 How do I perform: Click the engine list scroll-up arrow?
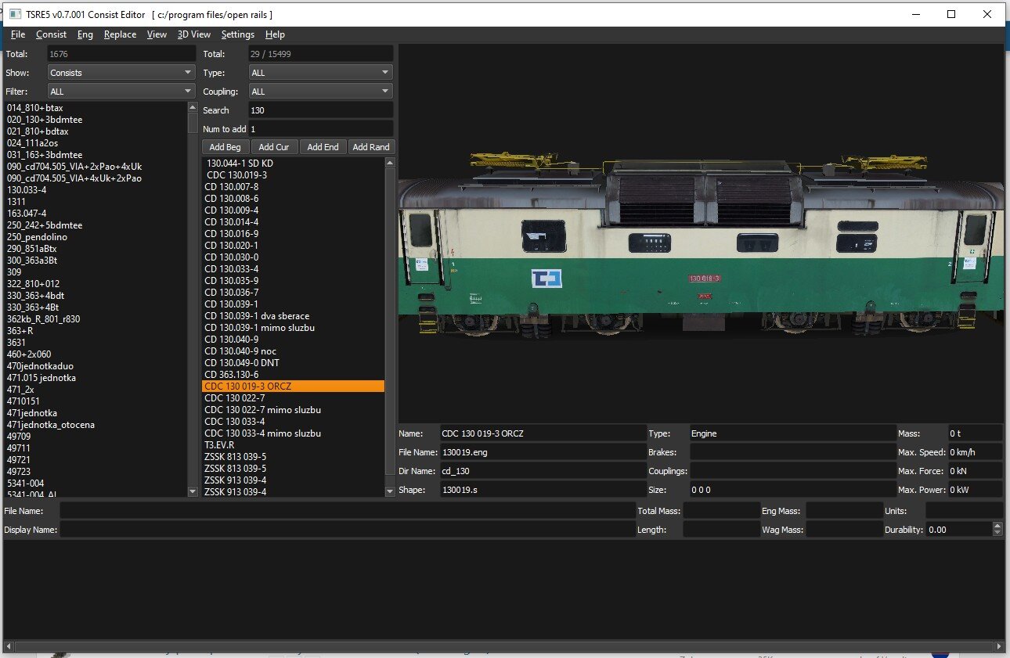click(390, 163)
